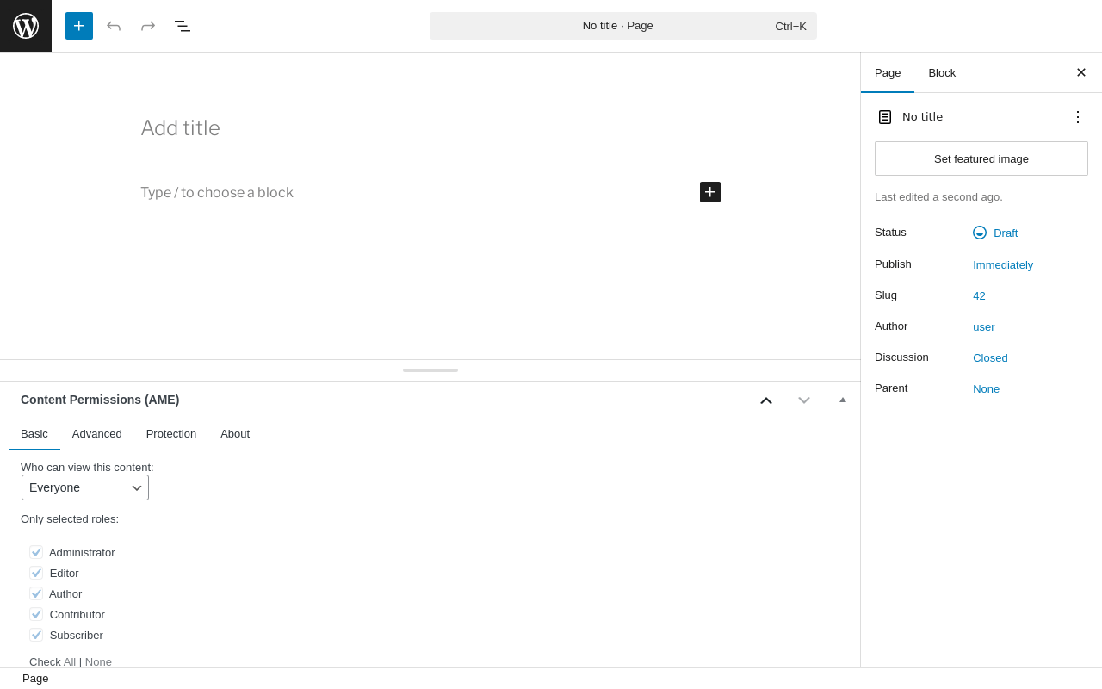Viewport: 1102px width, 689px height.
Task: Change the Draft status
Action: (995, 233)
